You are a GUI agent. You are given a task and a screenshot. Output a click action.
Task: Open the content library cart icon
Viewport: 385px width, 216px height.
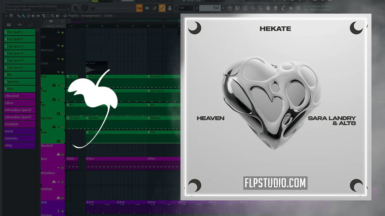pos(298,8)
